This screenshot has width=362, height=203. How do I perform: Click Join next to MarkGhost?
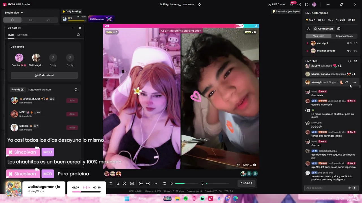pos(72,100)
